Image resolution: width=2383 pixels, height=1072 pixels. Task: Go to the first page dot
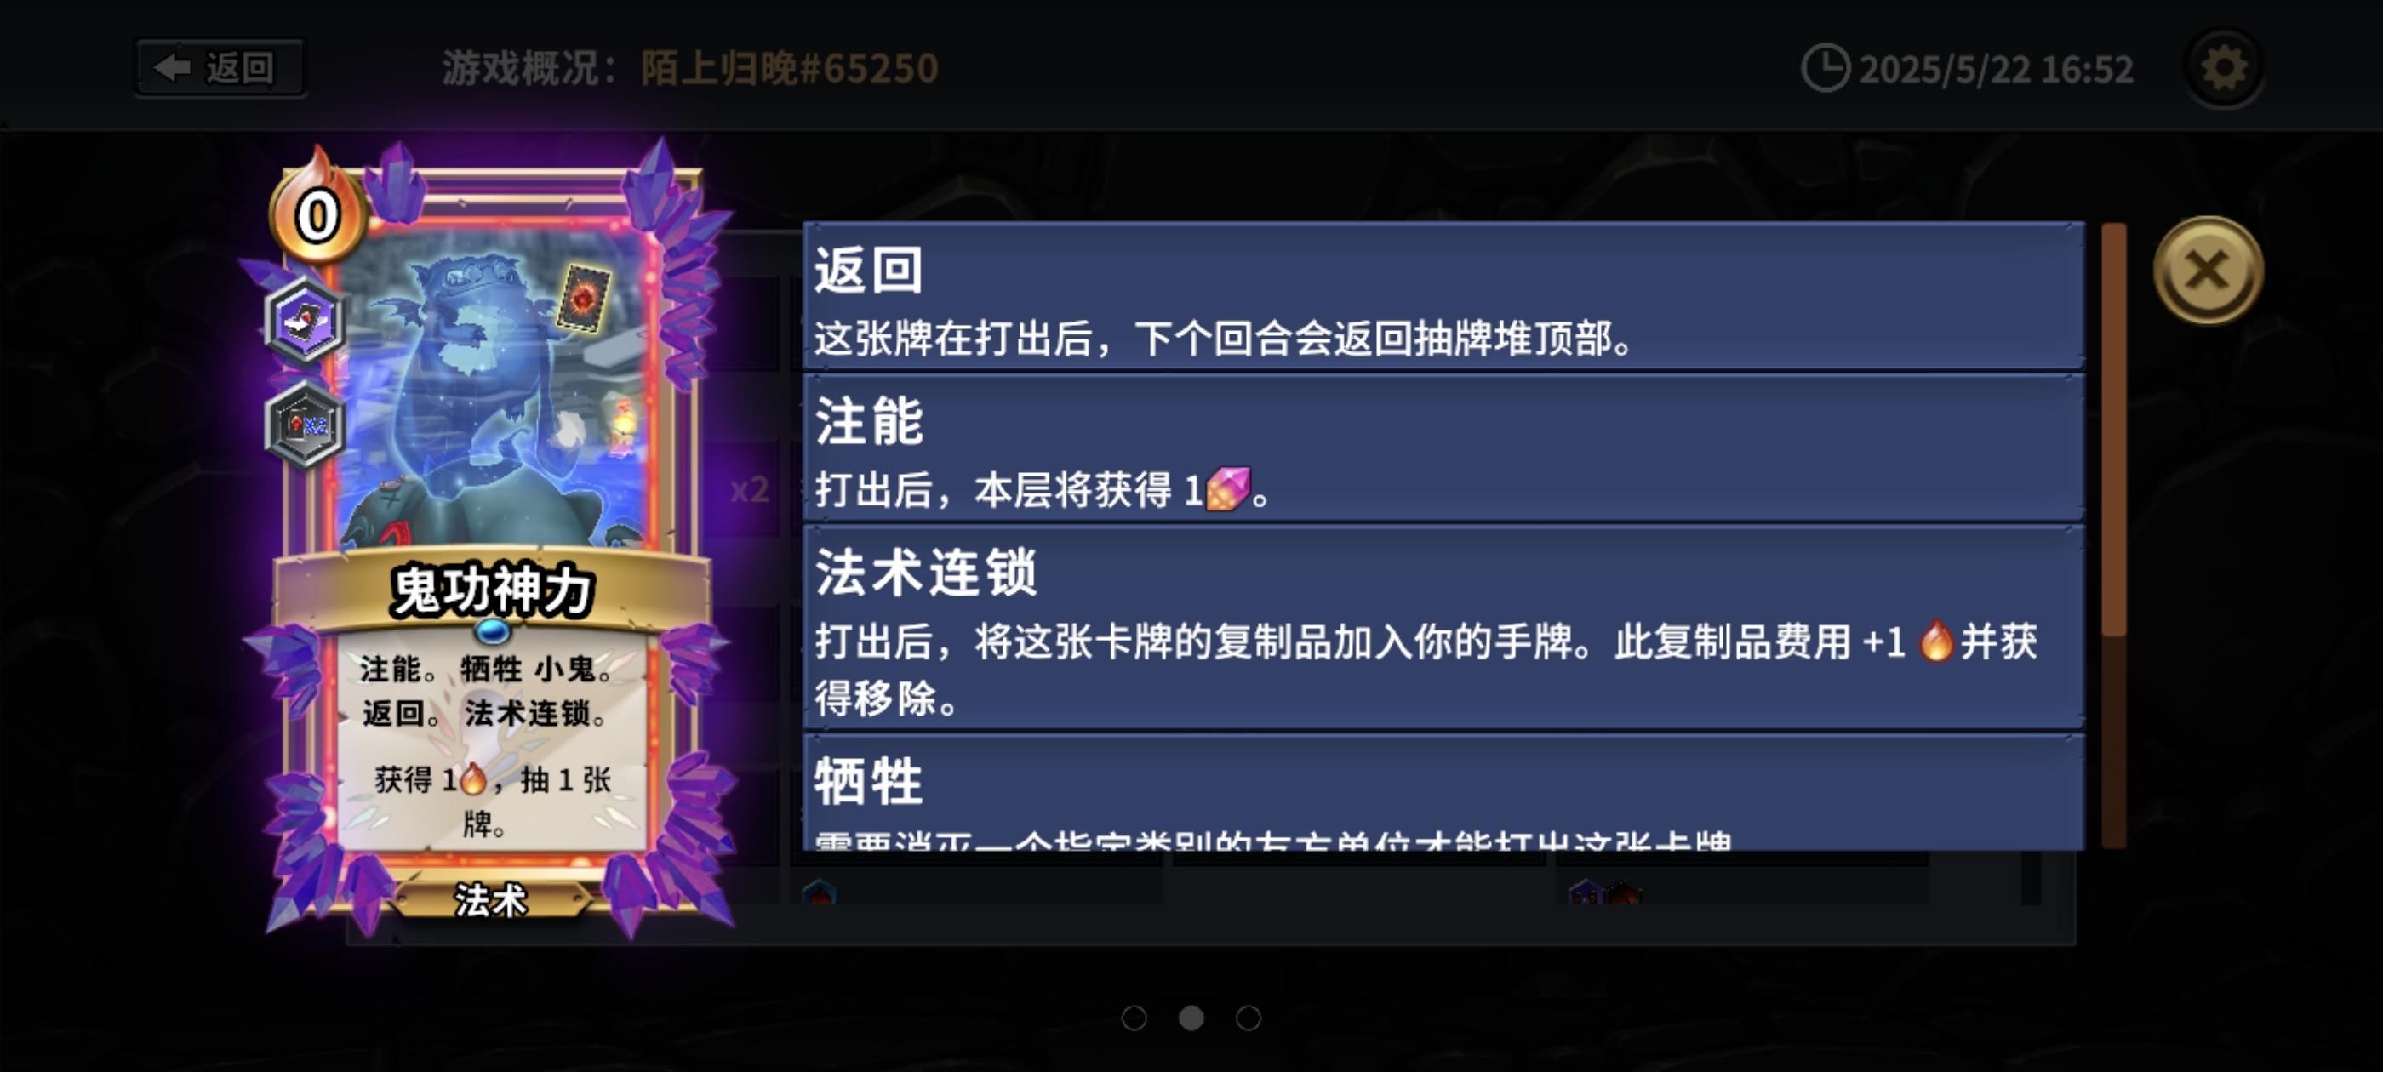1134,1018
